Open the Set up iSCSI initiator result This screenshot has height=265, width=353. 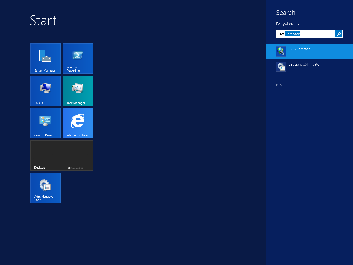tap(309, 67)
